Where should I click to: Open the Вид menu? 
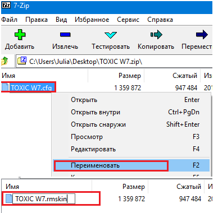coord(61,20)
